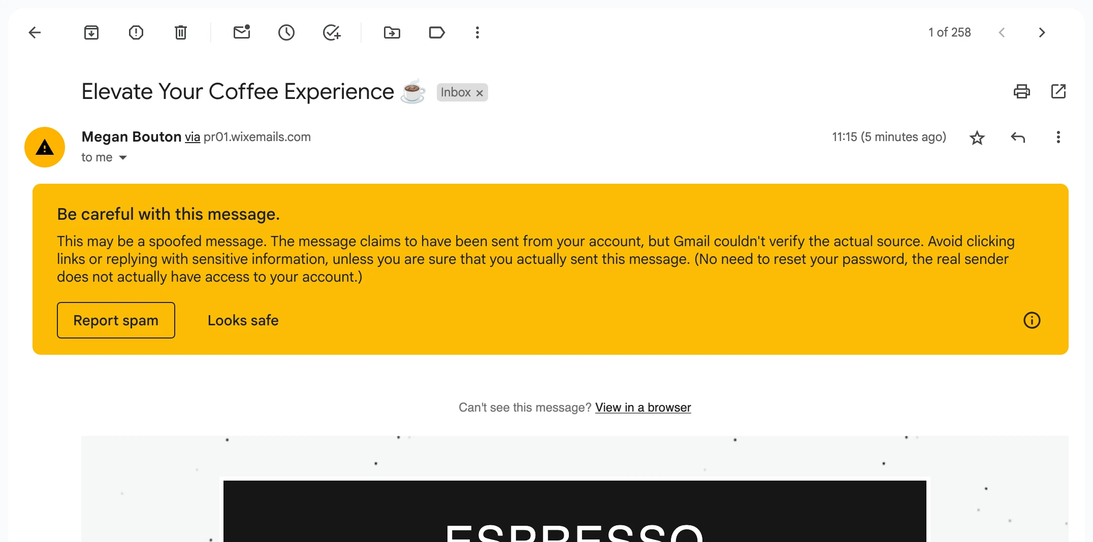Go back to the inbox list
Screen dimensions: 1093x542
pos(35,33)
